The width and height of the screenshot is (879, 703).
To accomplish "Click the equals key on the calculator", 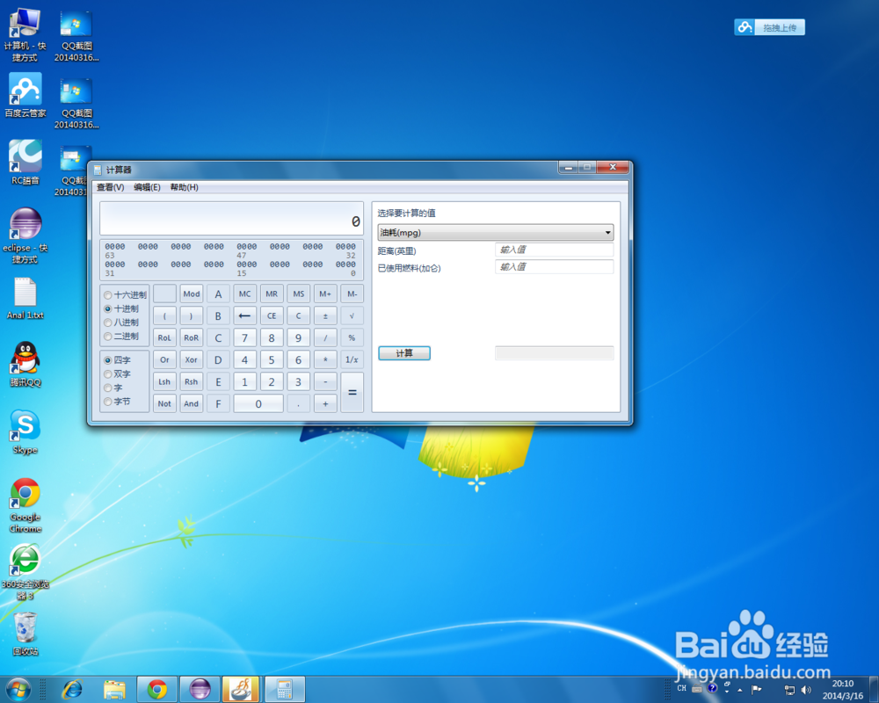I will click(352, 393).
